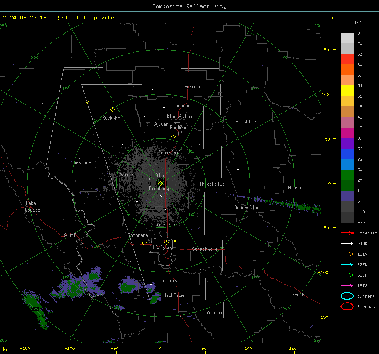Image resolution: width=379 pixels, height=354 pixels.
Task: Click the Airdrie label
Action: point(166,225)
